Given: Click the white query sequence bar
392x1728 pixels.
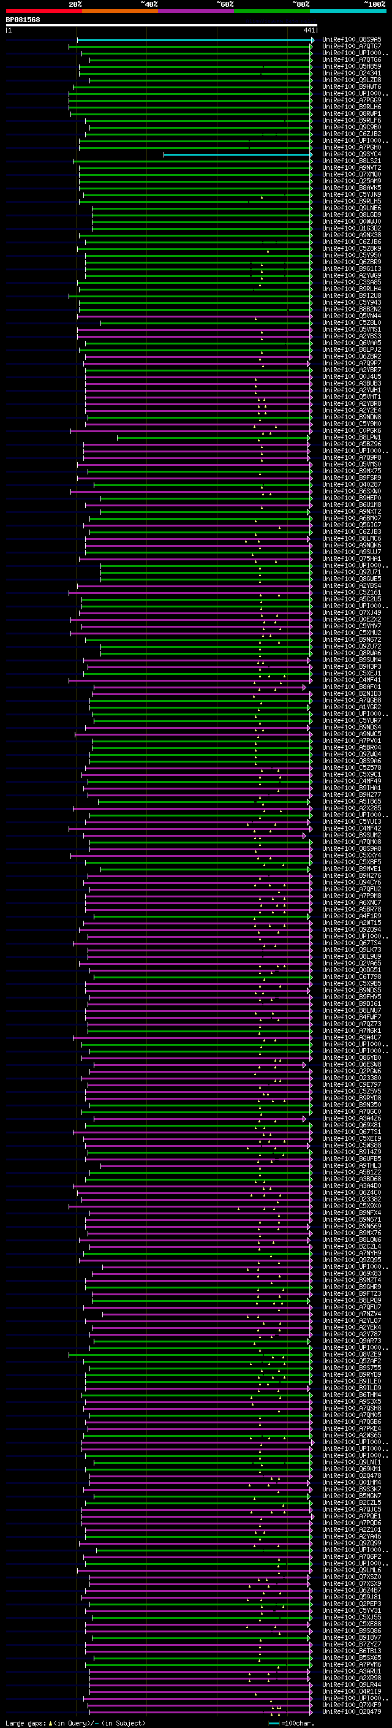Looking at the screenshot, I should click(x=162, y=26).
